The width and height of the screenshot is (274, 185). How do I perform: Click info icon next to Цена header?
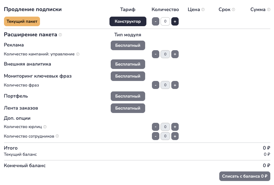(203, 10)
